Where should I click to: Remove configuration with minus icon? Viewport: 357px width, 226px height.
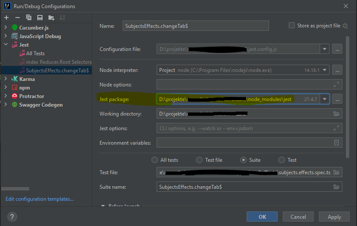point(18,18)
